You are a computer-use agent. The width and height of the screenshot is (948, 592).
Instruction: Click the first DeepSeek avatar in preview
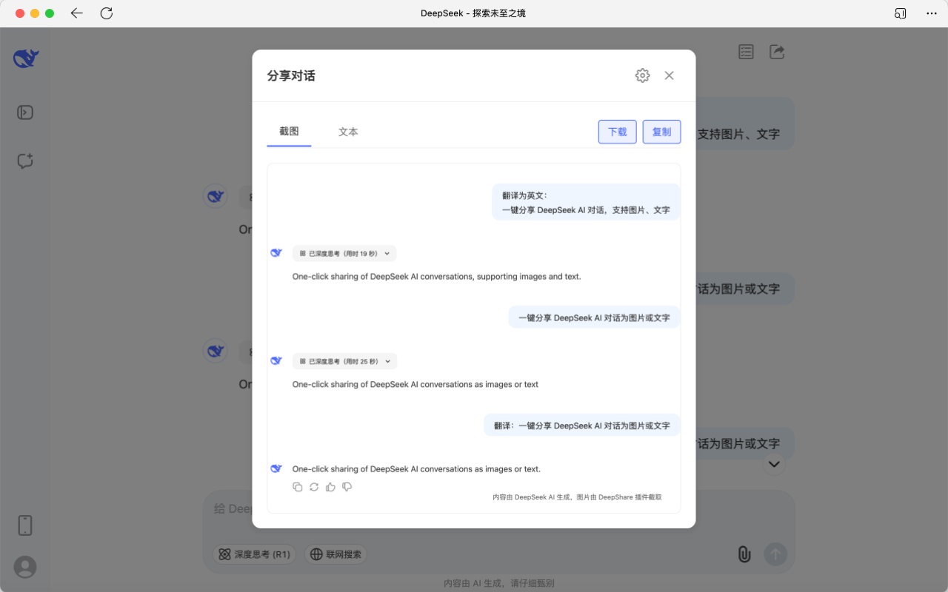(x=276, y=253)
